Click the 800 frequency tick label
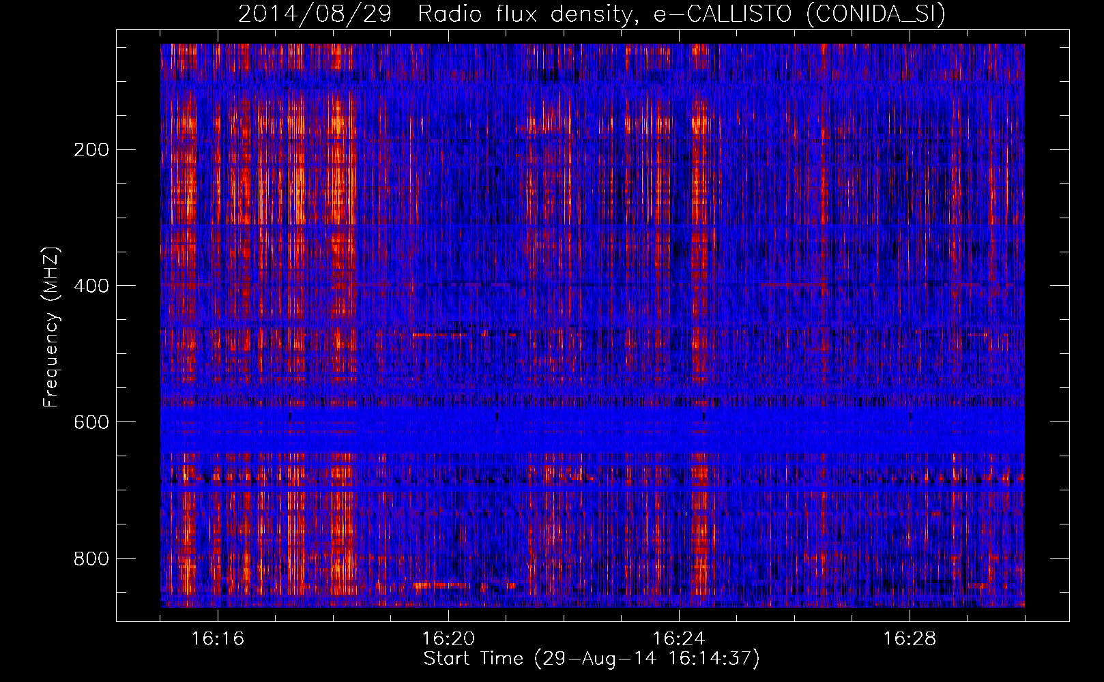Image resolution: width=1104 pixels, height=682 pixels. pos(91,559)
